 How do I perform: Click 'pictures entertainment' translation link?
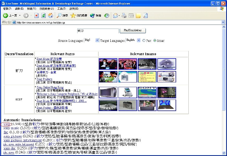(19, 144)
